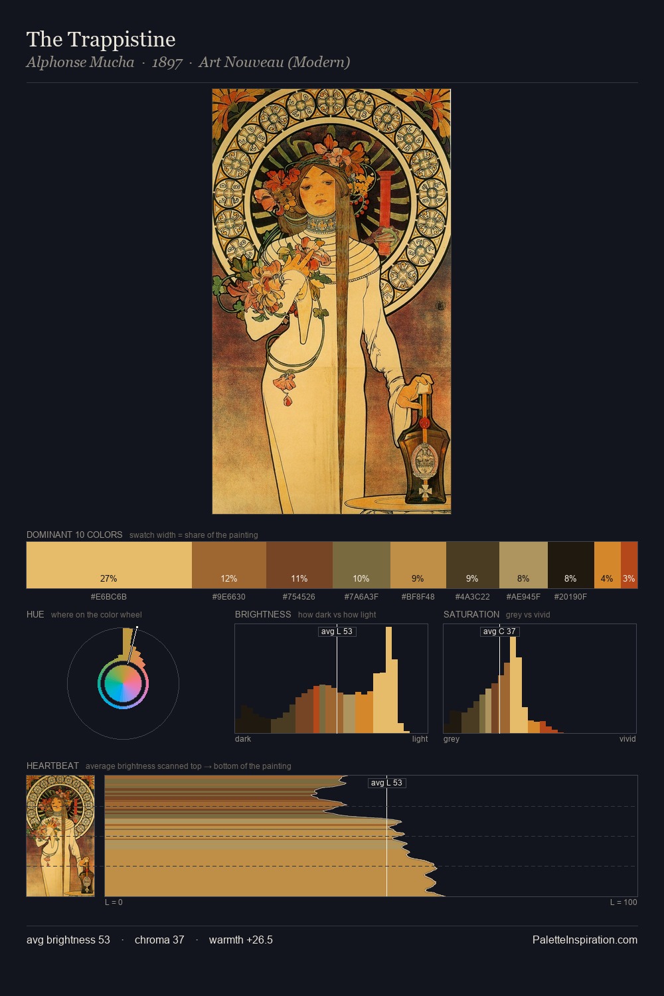Click the hex label #E6BC6B
The width and height of the screenshot is (664, 996).
[109, 597]
